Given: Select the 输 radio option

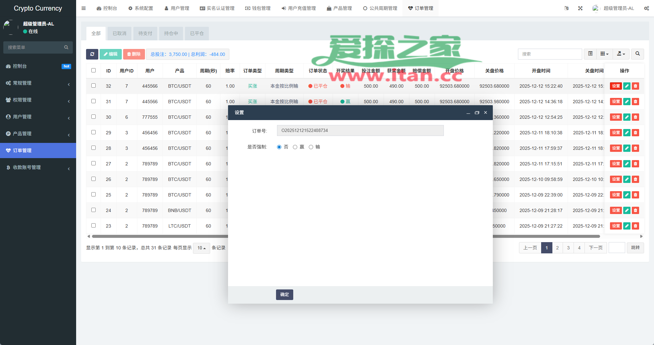Looking at the screenshot, I should click(x=311, y=147).
